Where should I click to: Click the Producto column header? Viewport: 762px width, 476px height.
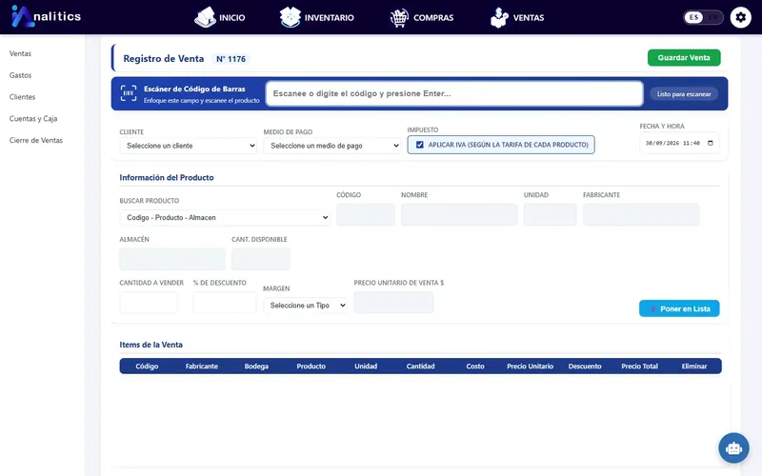pyautogui.click(x=311, y=367)
